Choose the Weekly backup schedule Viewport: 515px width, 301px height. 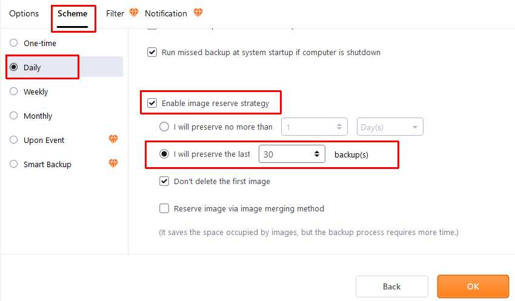pos(13,91)
